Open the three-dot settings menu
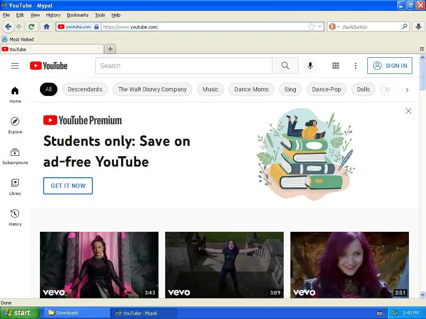Viewport: 426px width, 319px height. pos(355,66)
